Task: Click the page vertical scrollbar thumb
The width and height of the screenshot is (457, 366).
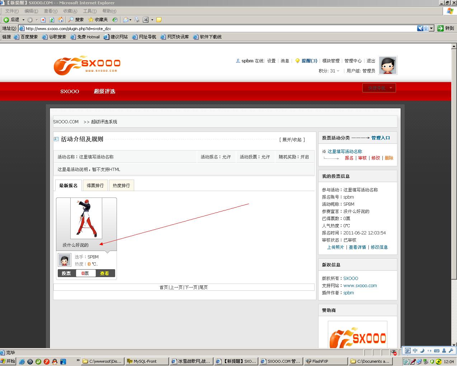Action: 454,165
